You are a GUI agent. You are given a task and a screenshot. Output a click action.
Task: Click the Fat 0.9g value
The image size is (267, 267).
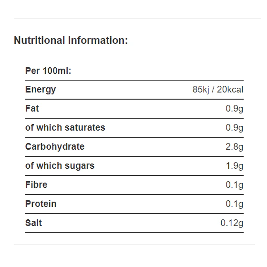[x=234, y=109]
